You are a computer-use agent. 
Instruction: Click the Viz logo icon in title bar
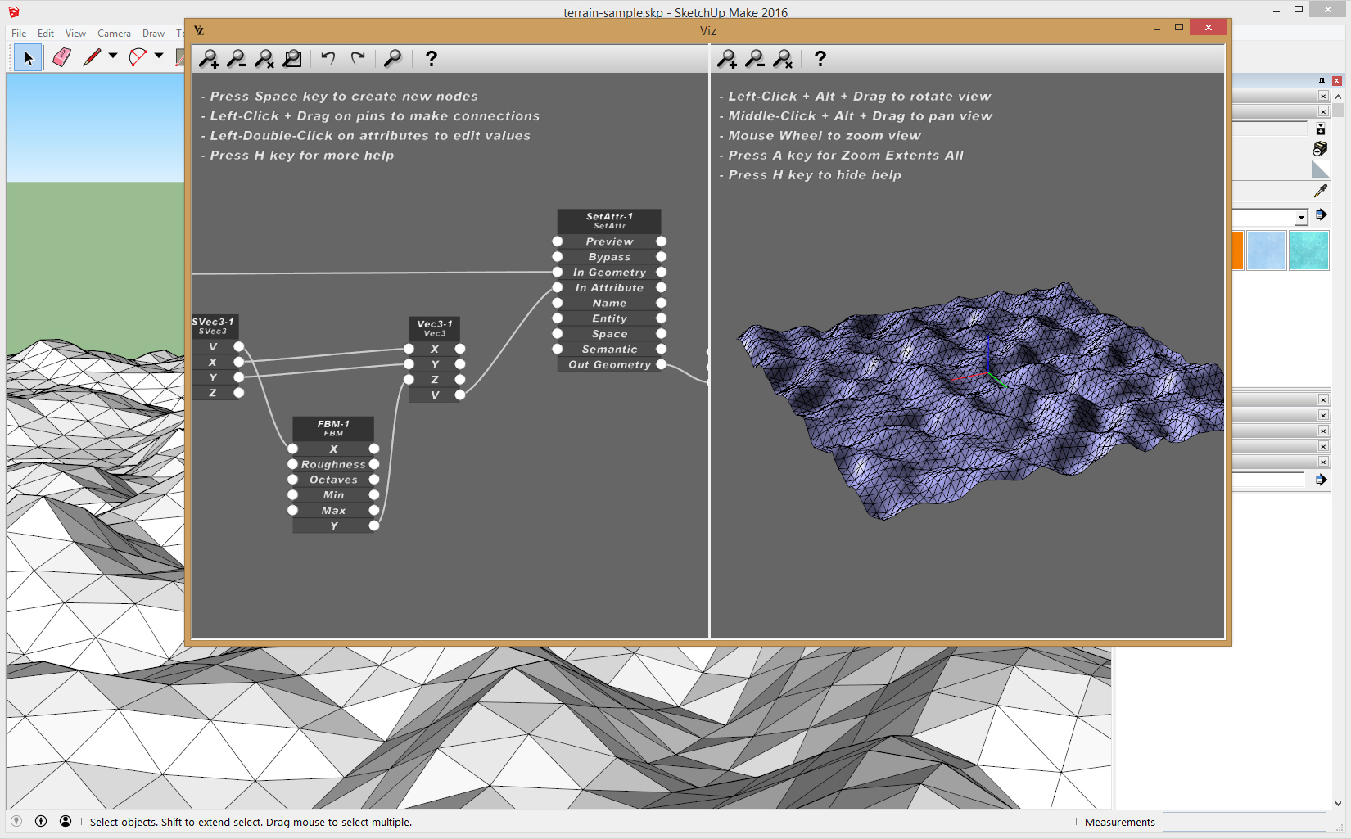pos(199,30)
